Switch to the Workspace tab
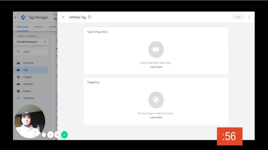 coord(23,27)
